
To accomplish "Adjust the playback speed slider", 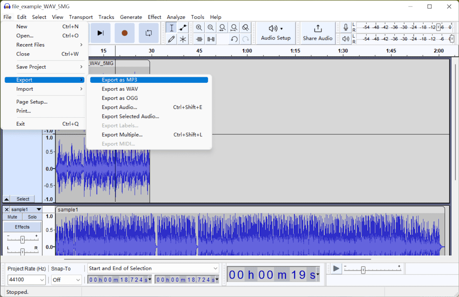I will click(363, 270).
